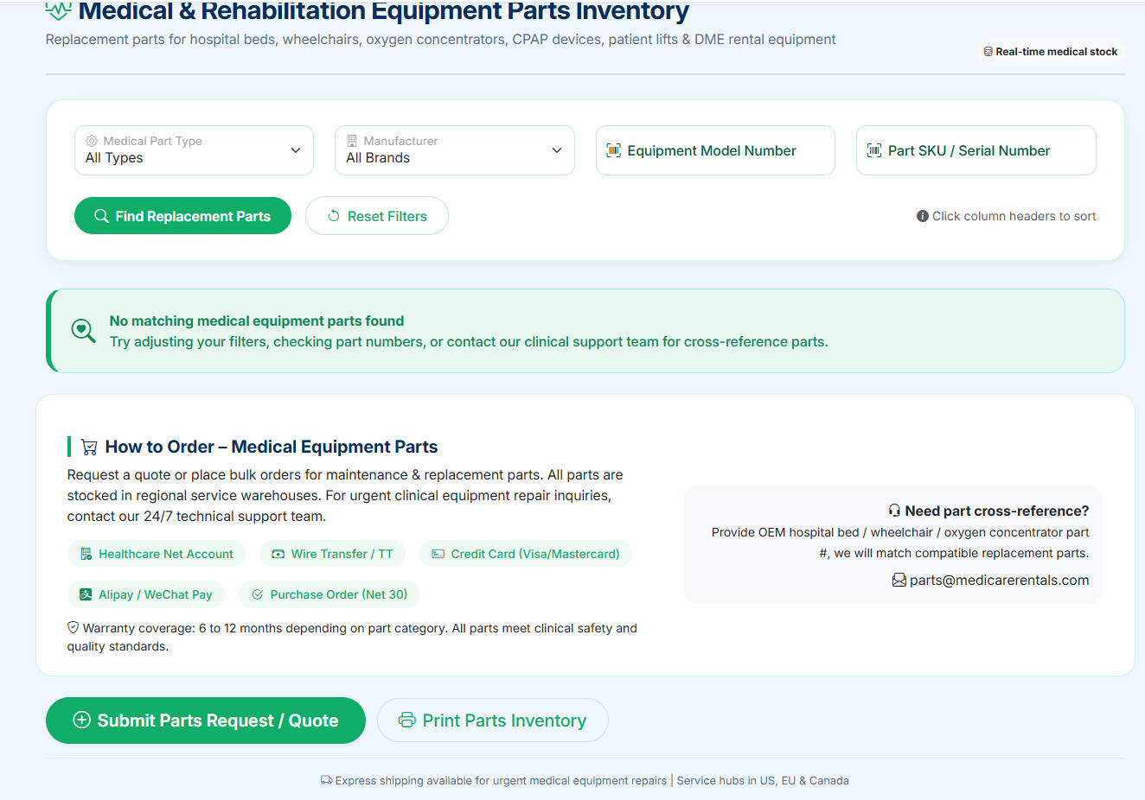Click plus-circle icon in Submit Parts Request button

click(82, 720)
